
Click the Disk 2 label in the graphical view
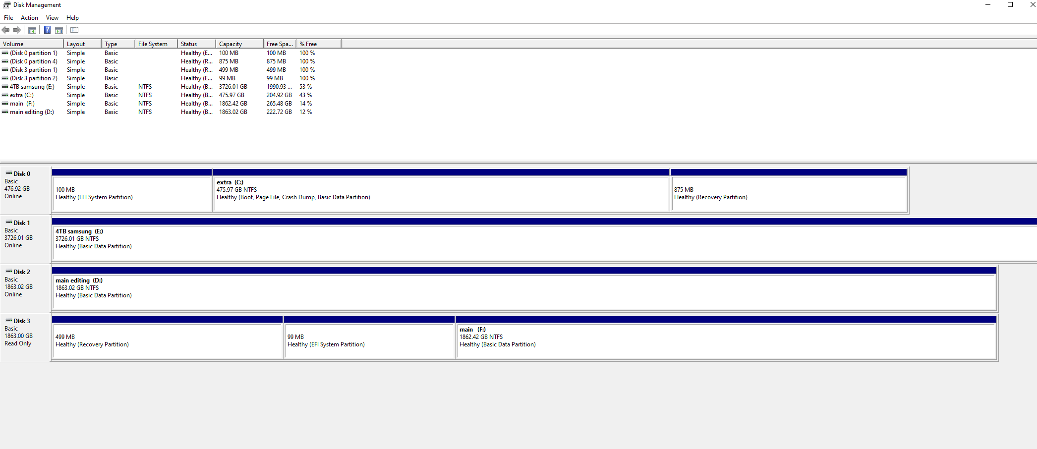(25, 288)
